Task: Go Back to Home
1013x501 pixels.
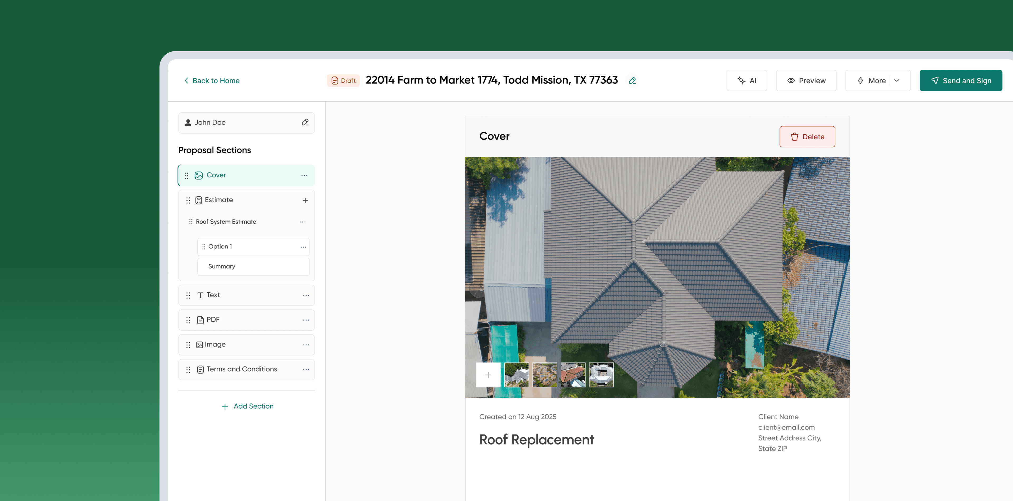Action: click(212, 81)
